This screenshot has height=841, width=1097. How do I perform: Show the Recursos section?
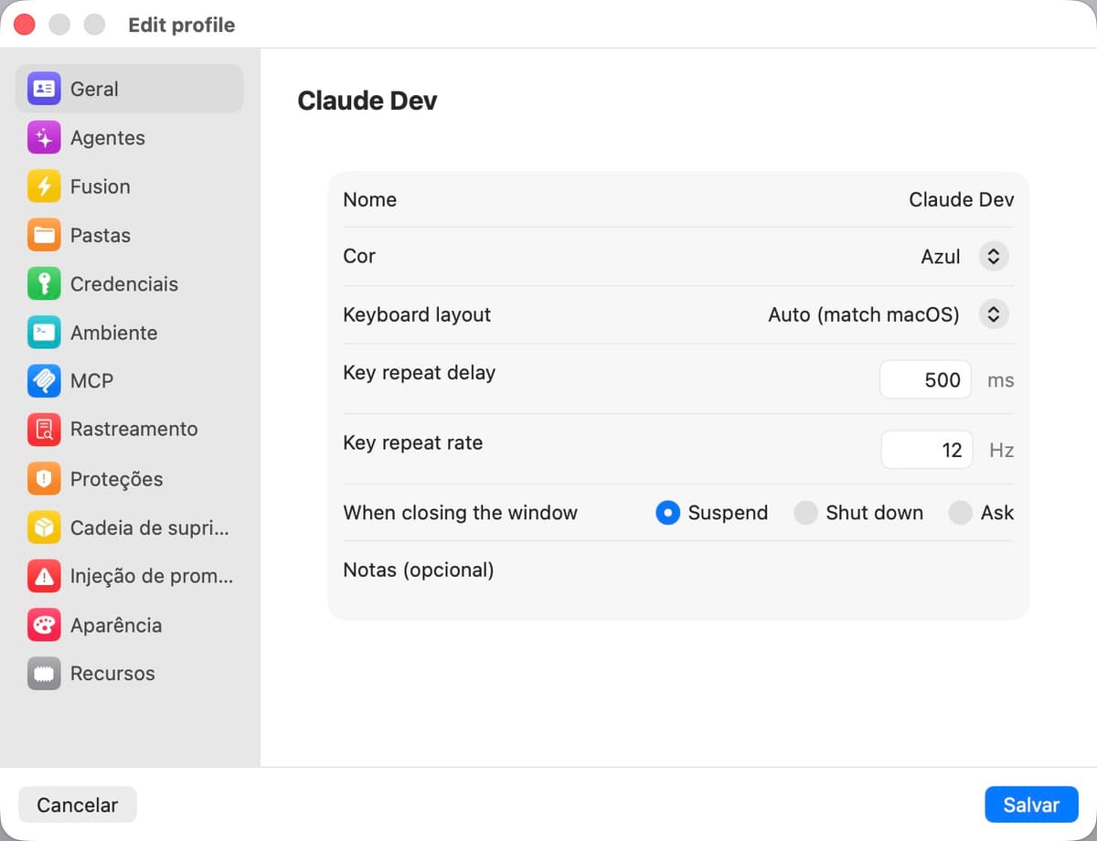130,674
